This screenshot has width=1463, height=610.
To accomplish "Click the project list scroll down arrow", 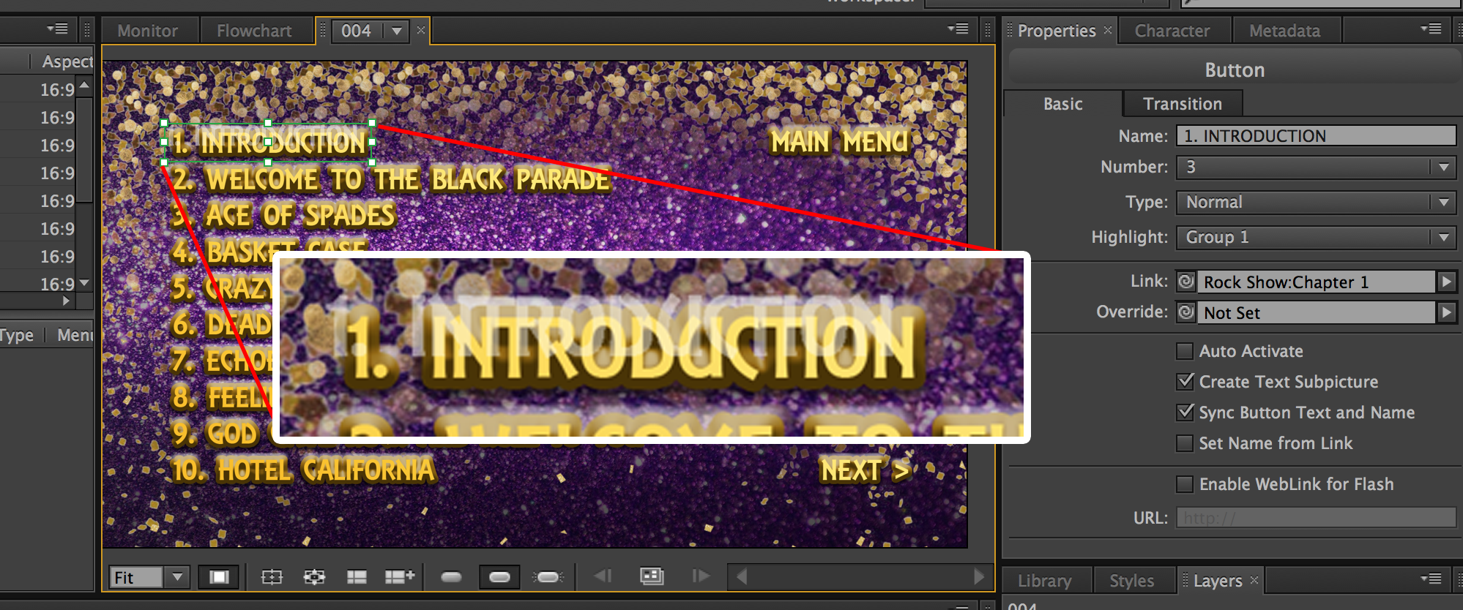I will tap(84, 282).
